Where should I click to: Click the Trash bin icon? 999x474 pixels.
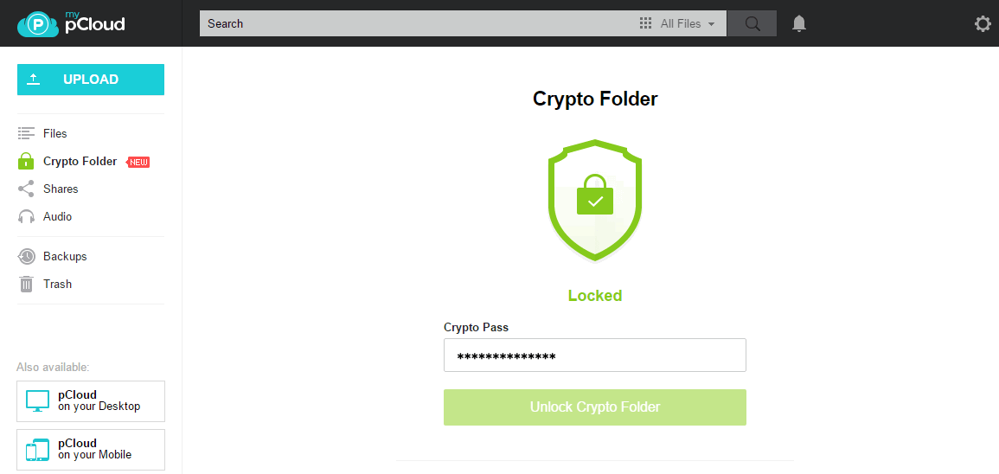click(x=26, y=285)
